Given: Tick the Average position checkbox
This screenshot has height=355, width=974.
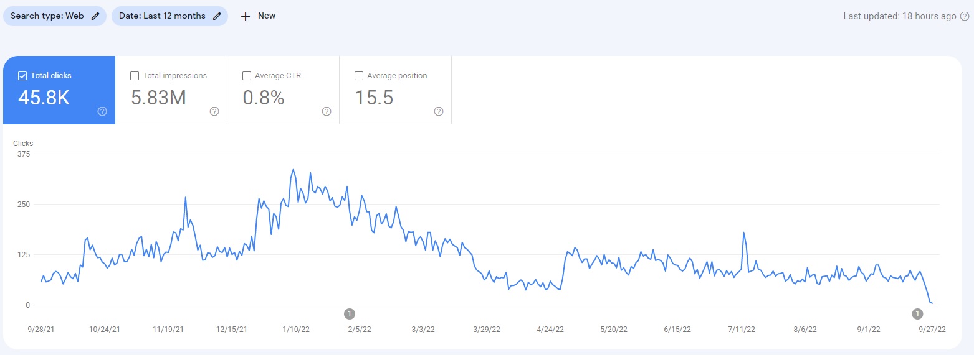Looking at the screenshot, I should [x=359, y=76].
